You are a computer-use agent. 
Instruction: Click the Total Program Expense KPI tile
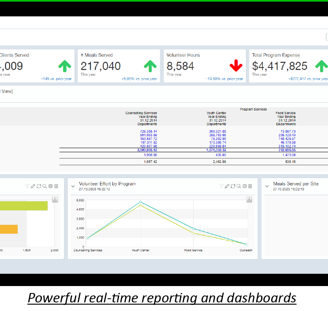coord(287,65)
